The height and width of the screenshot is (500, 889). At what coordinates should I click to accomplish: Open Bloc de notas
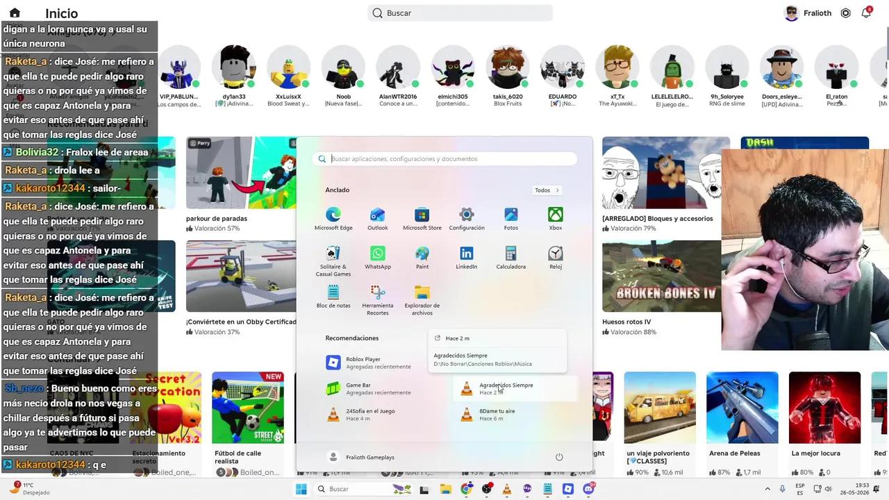[x=333, y=296]
